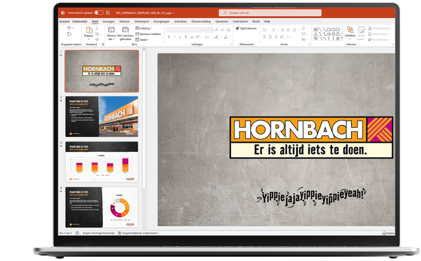Viewport: 421px width, 261px height.
Task: Click the font color A icon
Action: pos(227,37)
